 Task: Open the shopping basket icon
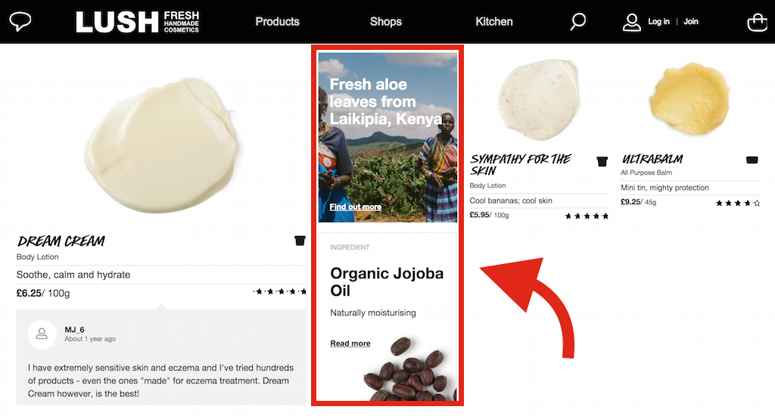click(757, 22)
